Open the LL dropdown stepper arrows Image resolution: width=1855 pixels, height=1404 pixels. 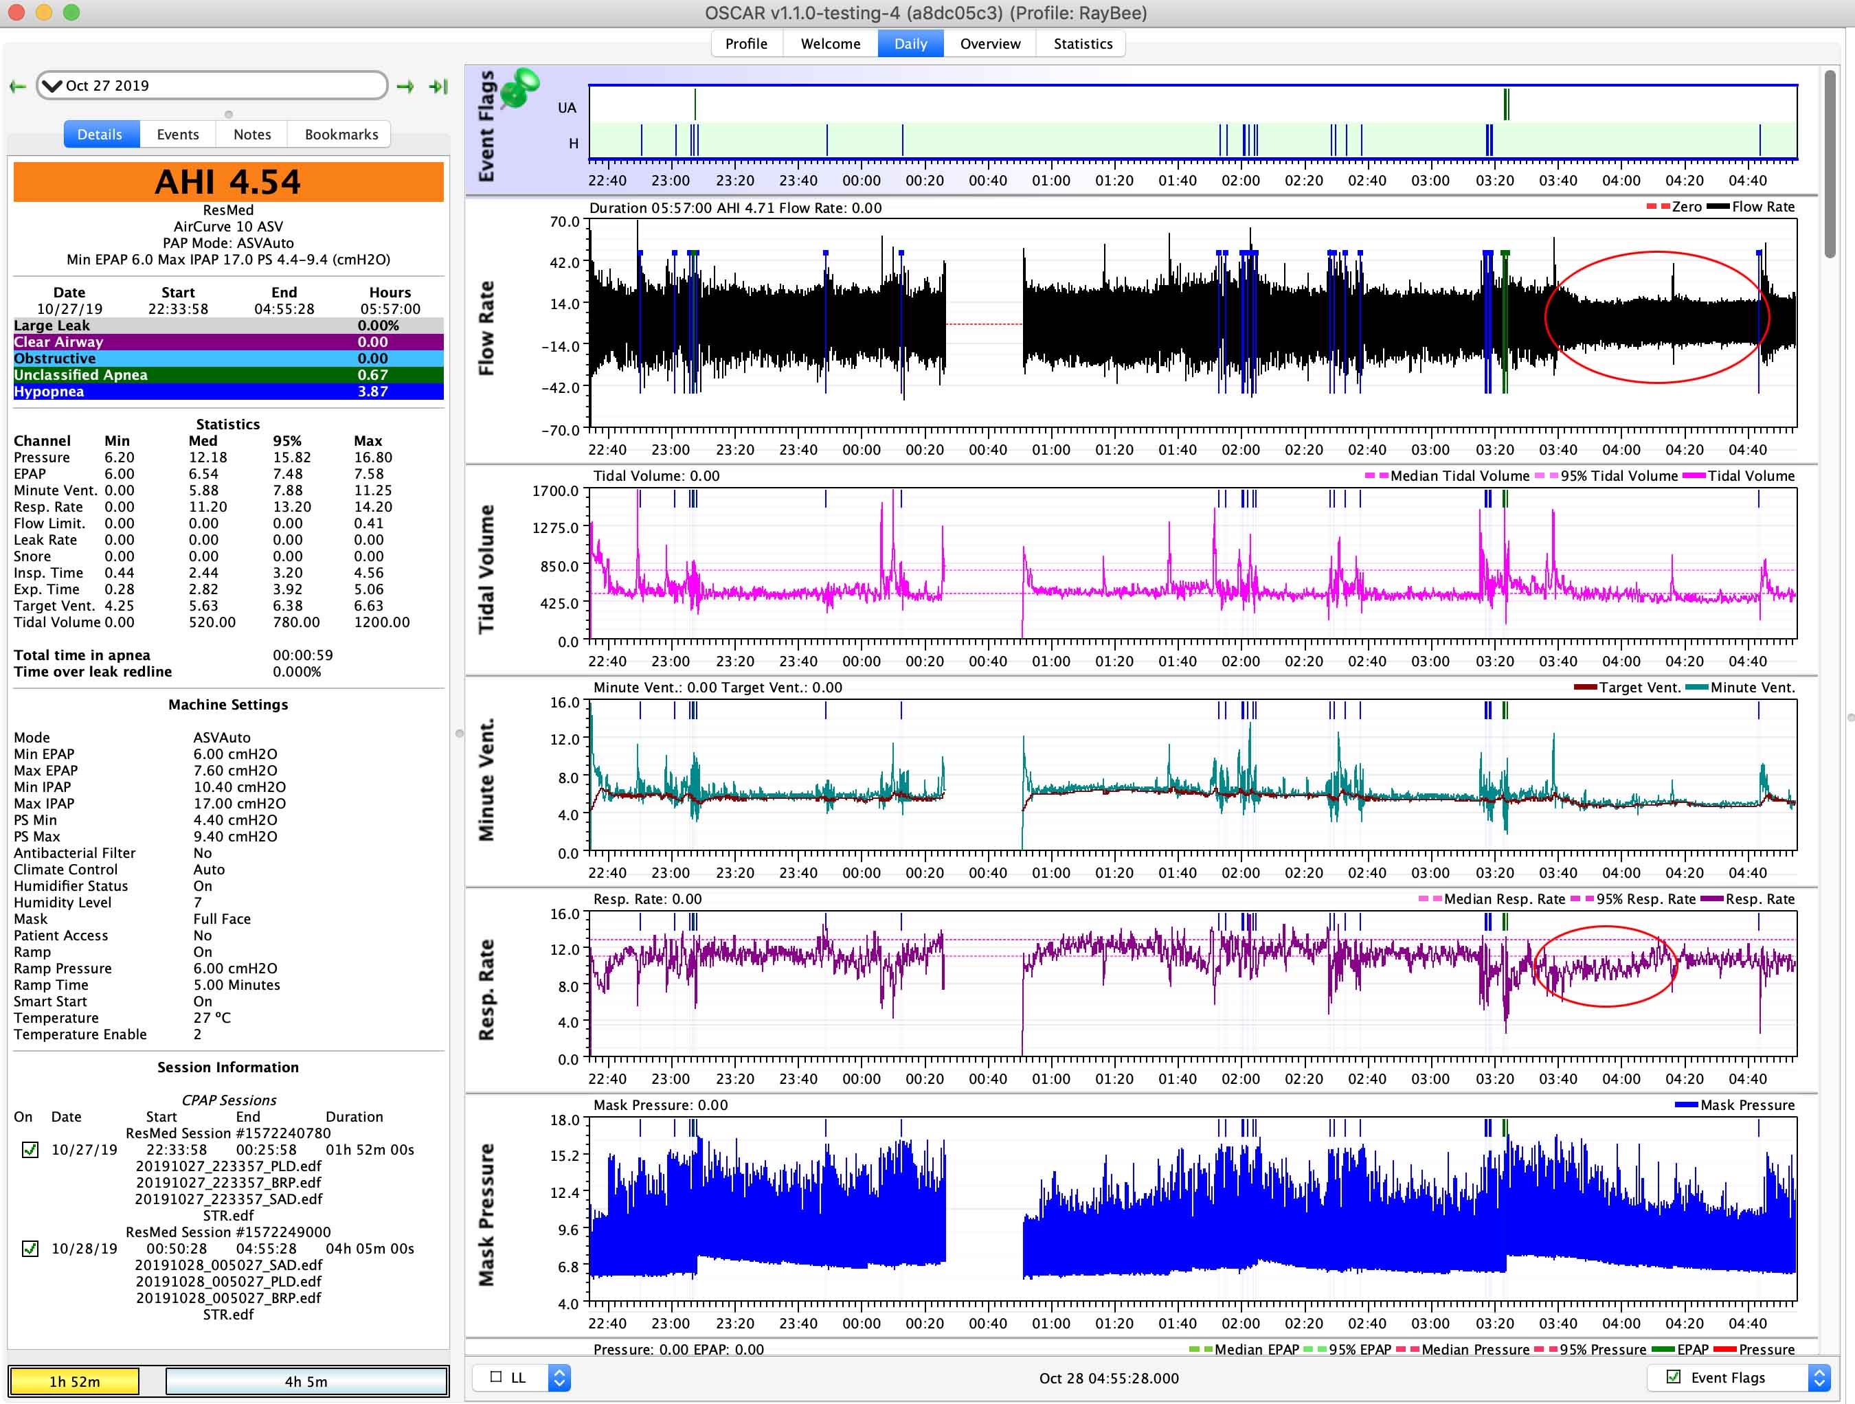(559, 1377)
